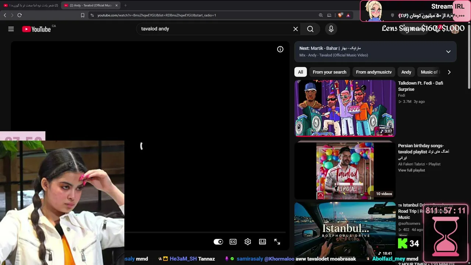Click the video progress bar
This screenshot has height=265, width=471.
205,233
